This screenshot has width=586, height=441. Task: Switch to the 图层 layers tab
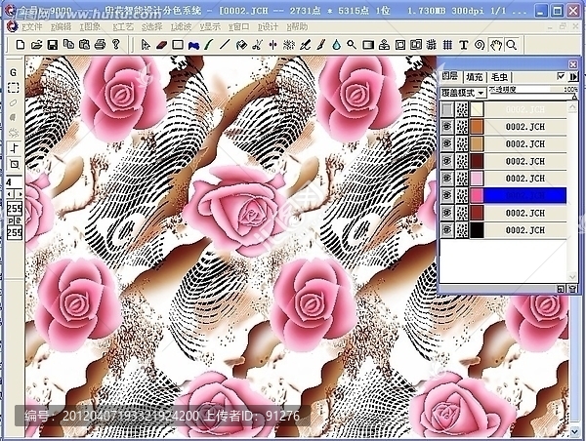pos(450,76)
